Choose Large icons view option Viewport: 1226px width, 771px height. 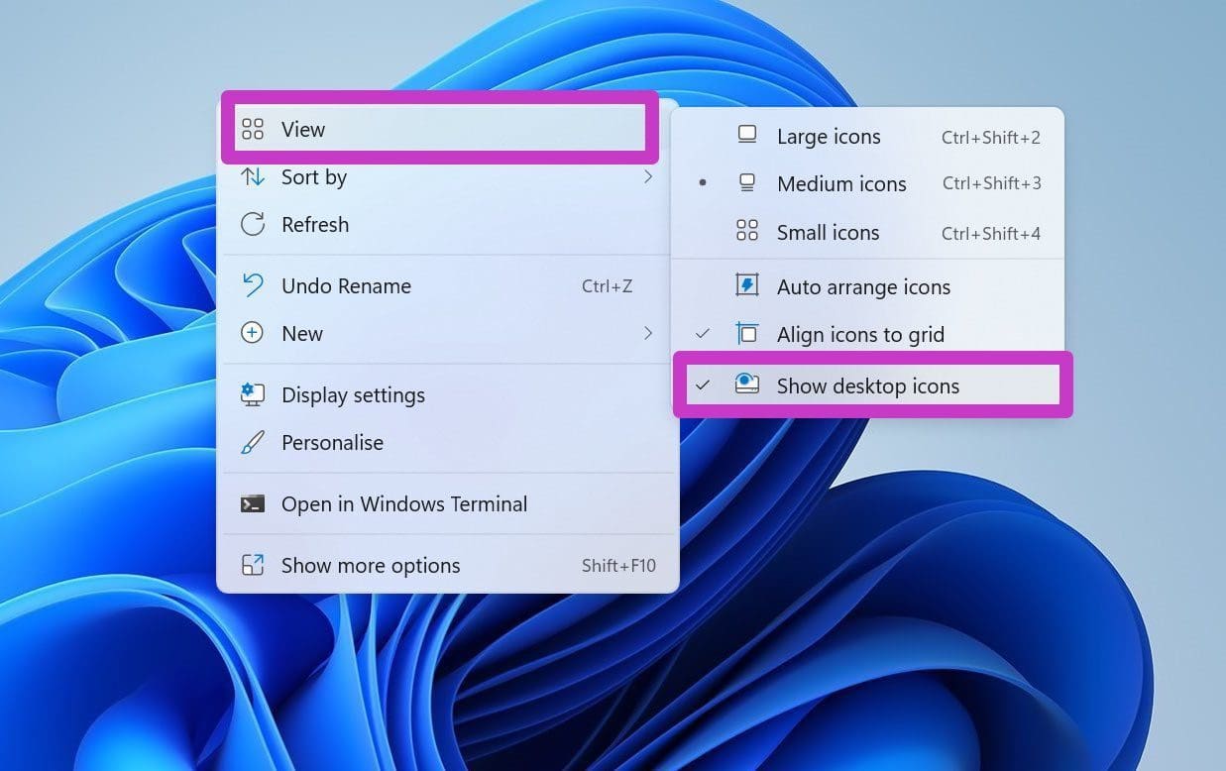click(867, 136)
